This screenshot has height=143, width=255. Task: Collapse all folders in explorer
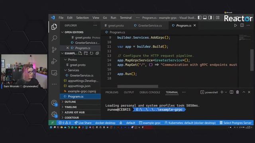click(x=97, y=53)
